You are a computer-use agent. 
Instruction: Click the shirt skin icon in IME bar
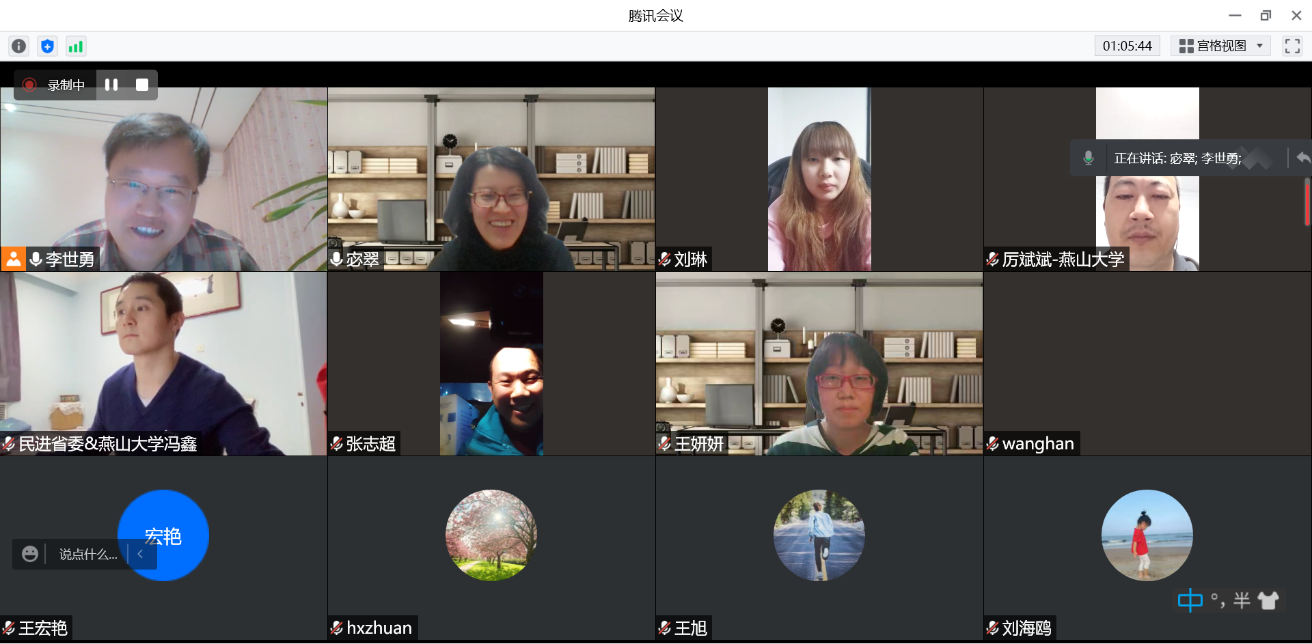[1268, 600]
